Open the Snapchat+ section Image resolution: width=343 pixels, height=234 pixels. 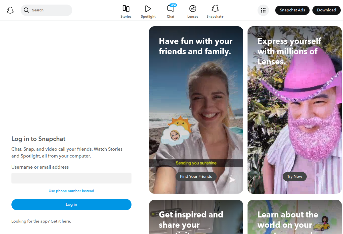point(215,12)
